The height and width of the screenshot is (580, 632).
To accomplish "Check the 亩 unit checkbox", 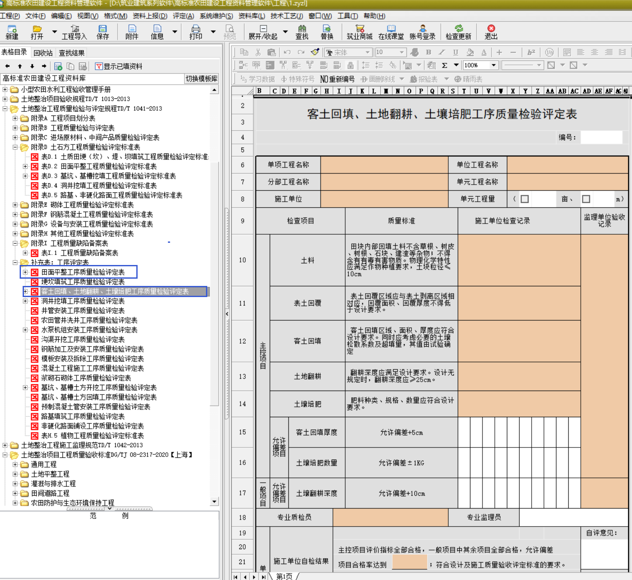I will (x=525, y=199).
